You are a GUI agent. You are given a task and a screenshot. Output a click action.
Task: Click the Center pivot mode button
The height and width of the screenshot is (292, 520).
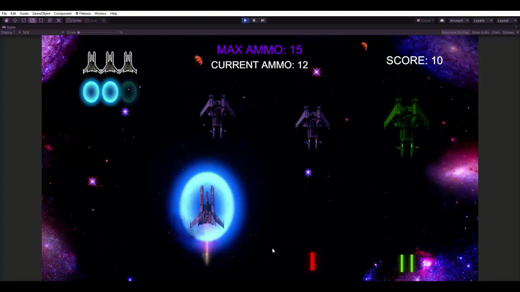(74, 21)
